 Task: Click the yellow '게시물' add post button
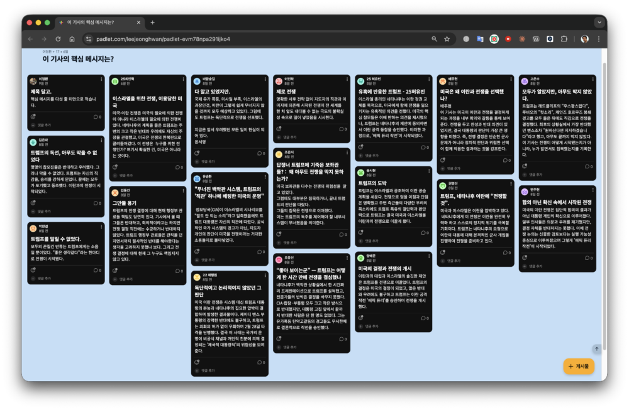click(x=578, y=366)
